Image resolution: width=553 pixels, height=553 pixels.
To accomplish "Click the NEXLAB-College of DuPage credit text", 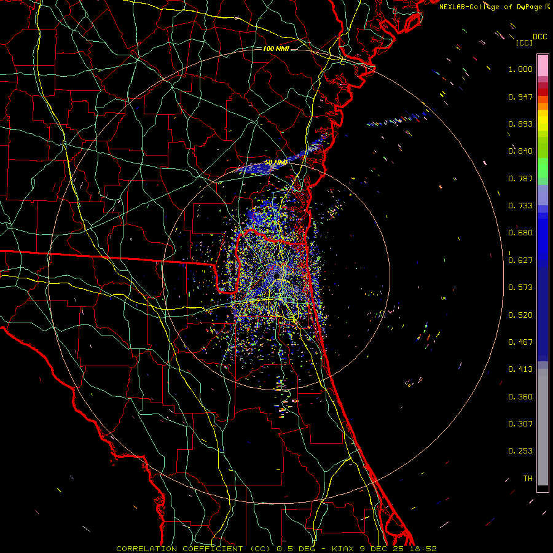I will pyautogui.click(x=495, y=7).
